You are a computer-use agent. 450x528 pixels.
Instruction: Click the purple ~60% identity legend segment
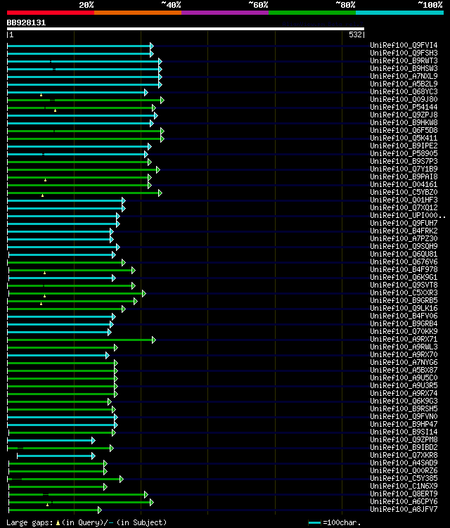(225, 13)
